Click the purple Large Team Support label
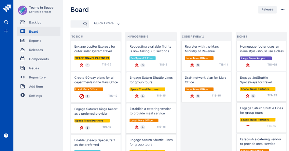 coord(255,58)
